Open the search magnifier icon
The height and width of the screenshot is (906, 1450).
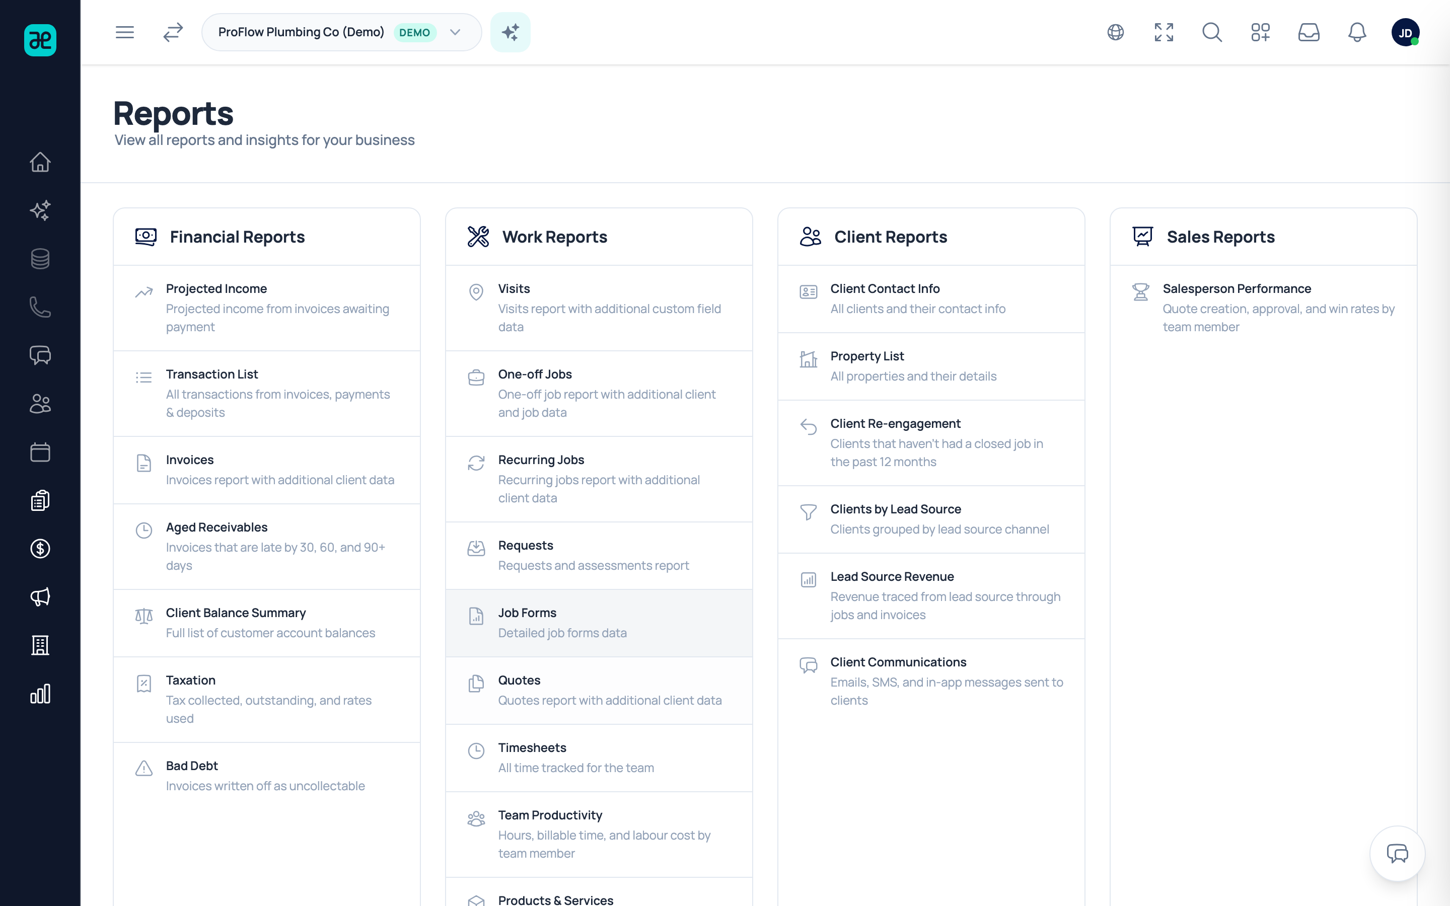[x=1212, y=32]
